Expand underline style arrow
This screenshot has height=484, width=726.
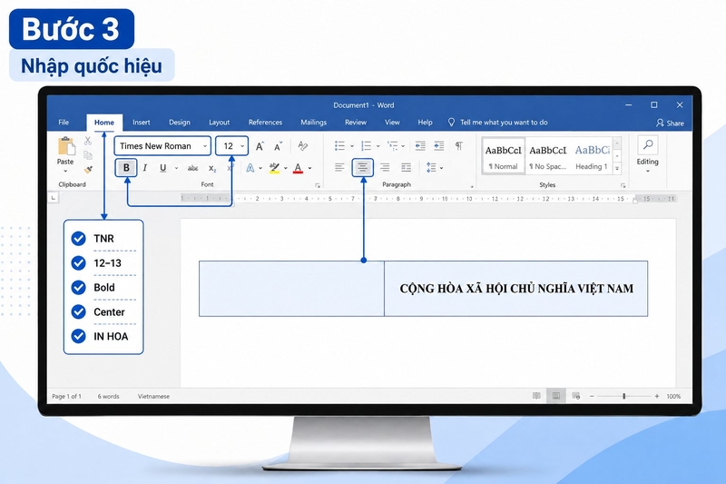click(176, 168)
